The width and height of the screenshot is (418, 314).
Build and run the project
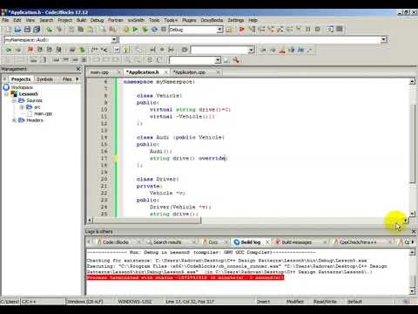(x=145, y=30)
